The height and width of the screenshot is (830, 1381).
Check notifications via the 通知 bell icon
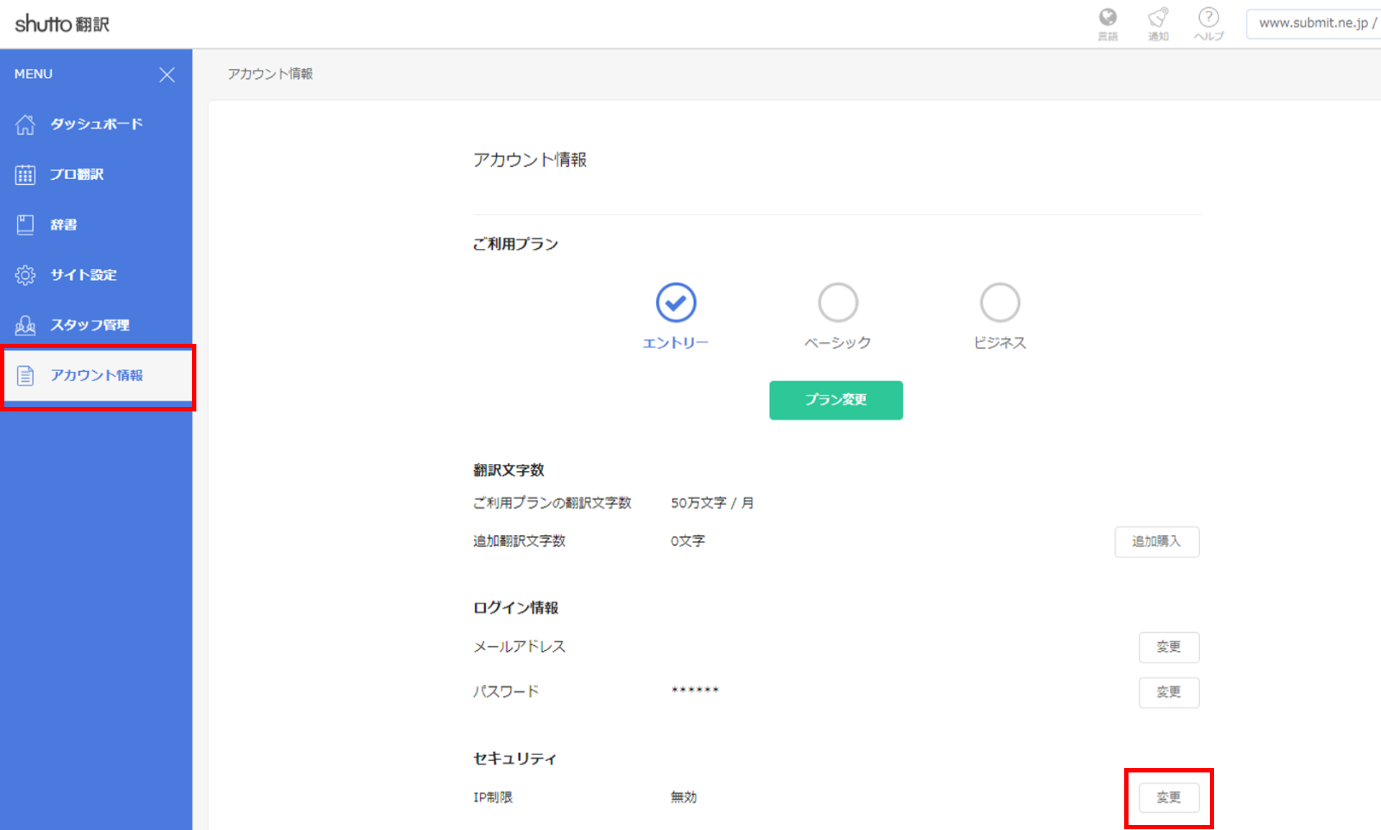click(x=1158, y=17)
